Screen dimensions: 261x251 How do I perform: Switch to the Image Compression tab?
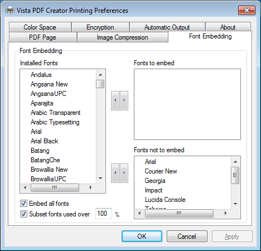(x=123, y=37)
